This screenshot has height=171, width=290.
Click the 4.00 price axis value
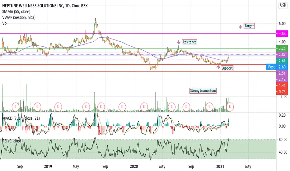[282, 42]
